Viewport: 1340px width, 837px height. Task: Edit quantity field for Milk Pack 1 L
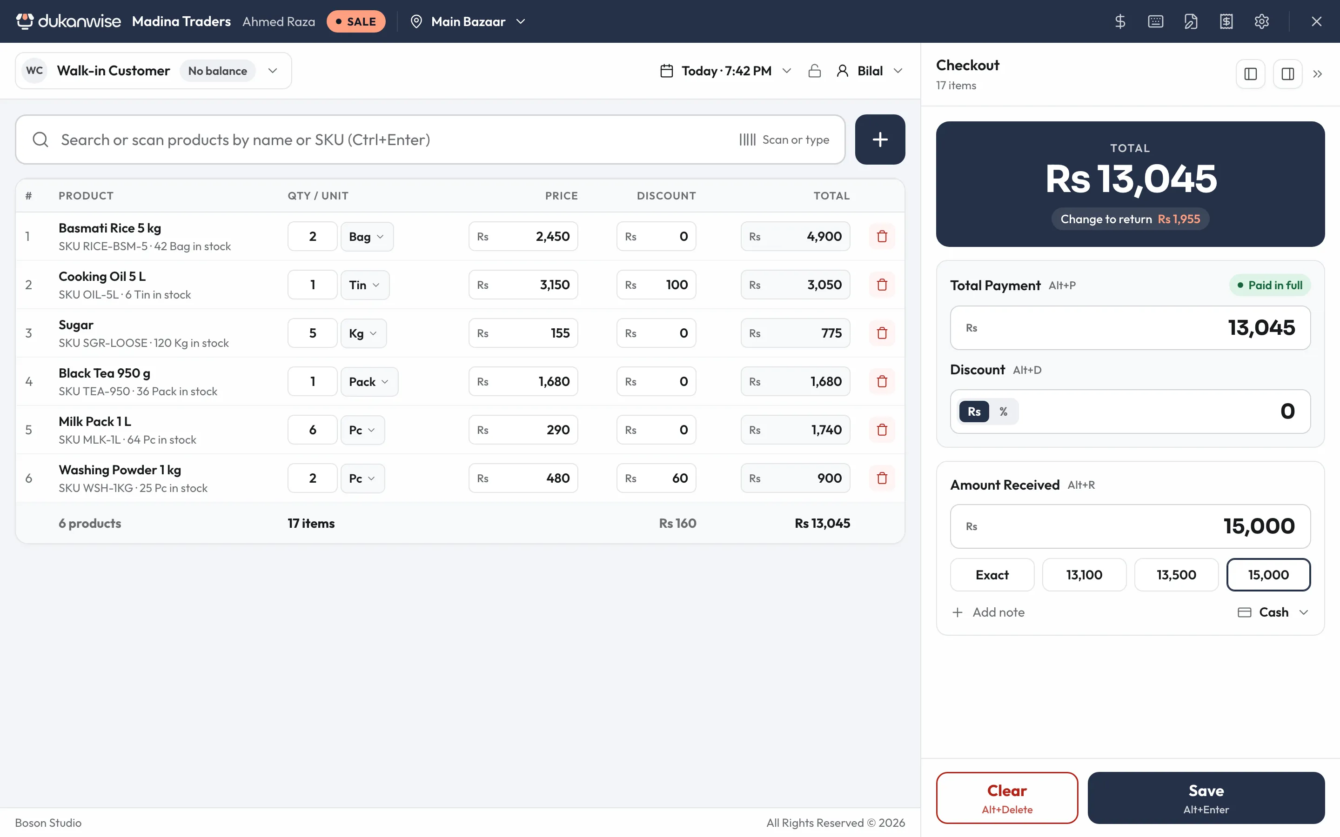(312, 430)
